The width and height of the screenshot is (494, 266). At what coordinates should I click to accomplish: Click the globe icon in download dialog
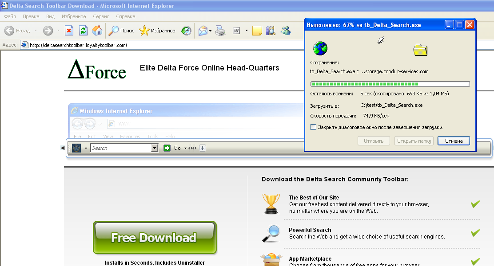[x=320, y=48]
